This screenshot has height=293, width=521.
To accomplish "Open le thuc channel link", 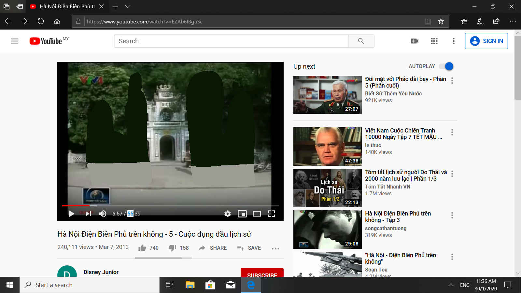I will (x=373, y=145).
